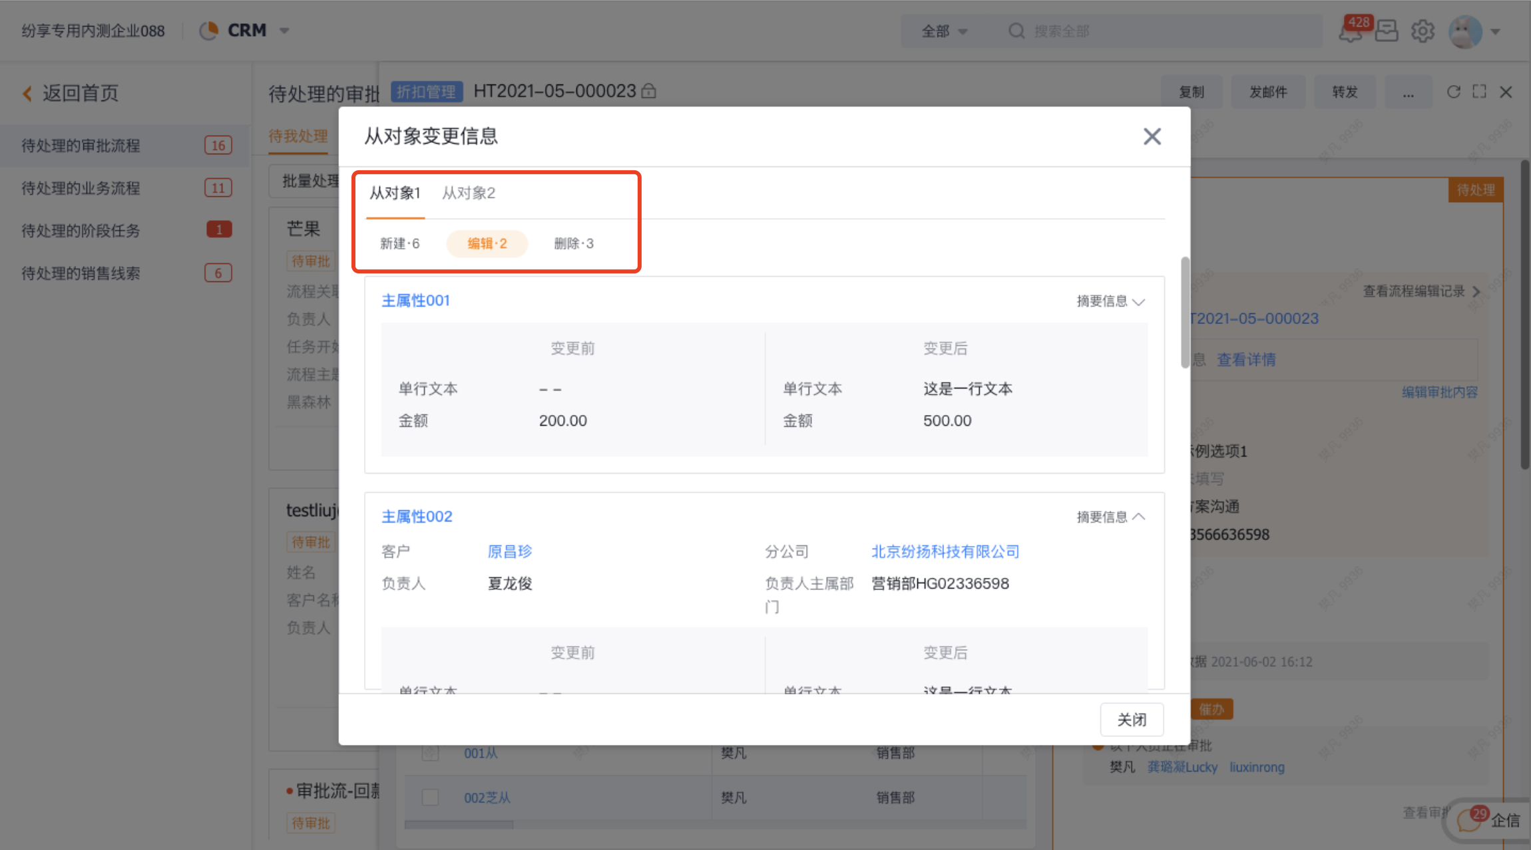
Task: Switch to the 从对象1 tab
Action: tap(395, 194)
